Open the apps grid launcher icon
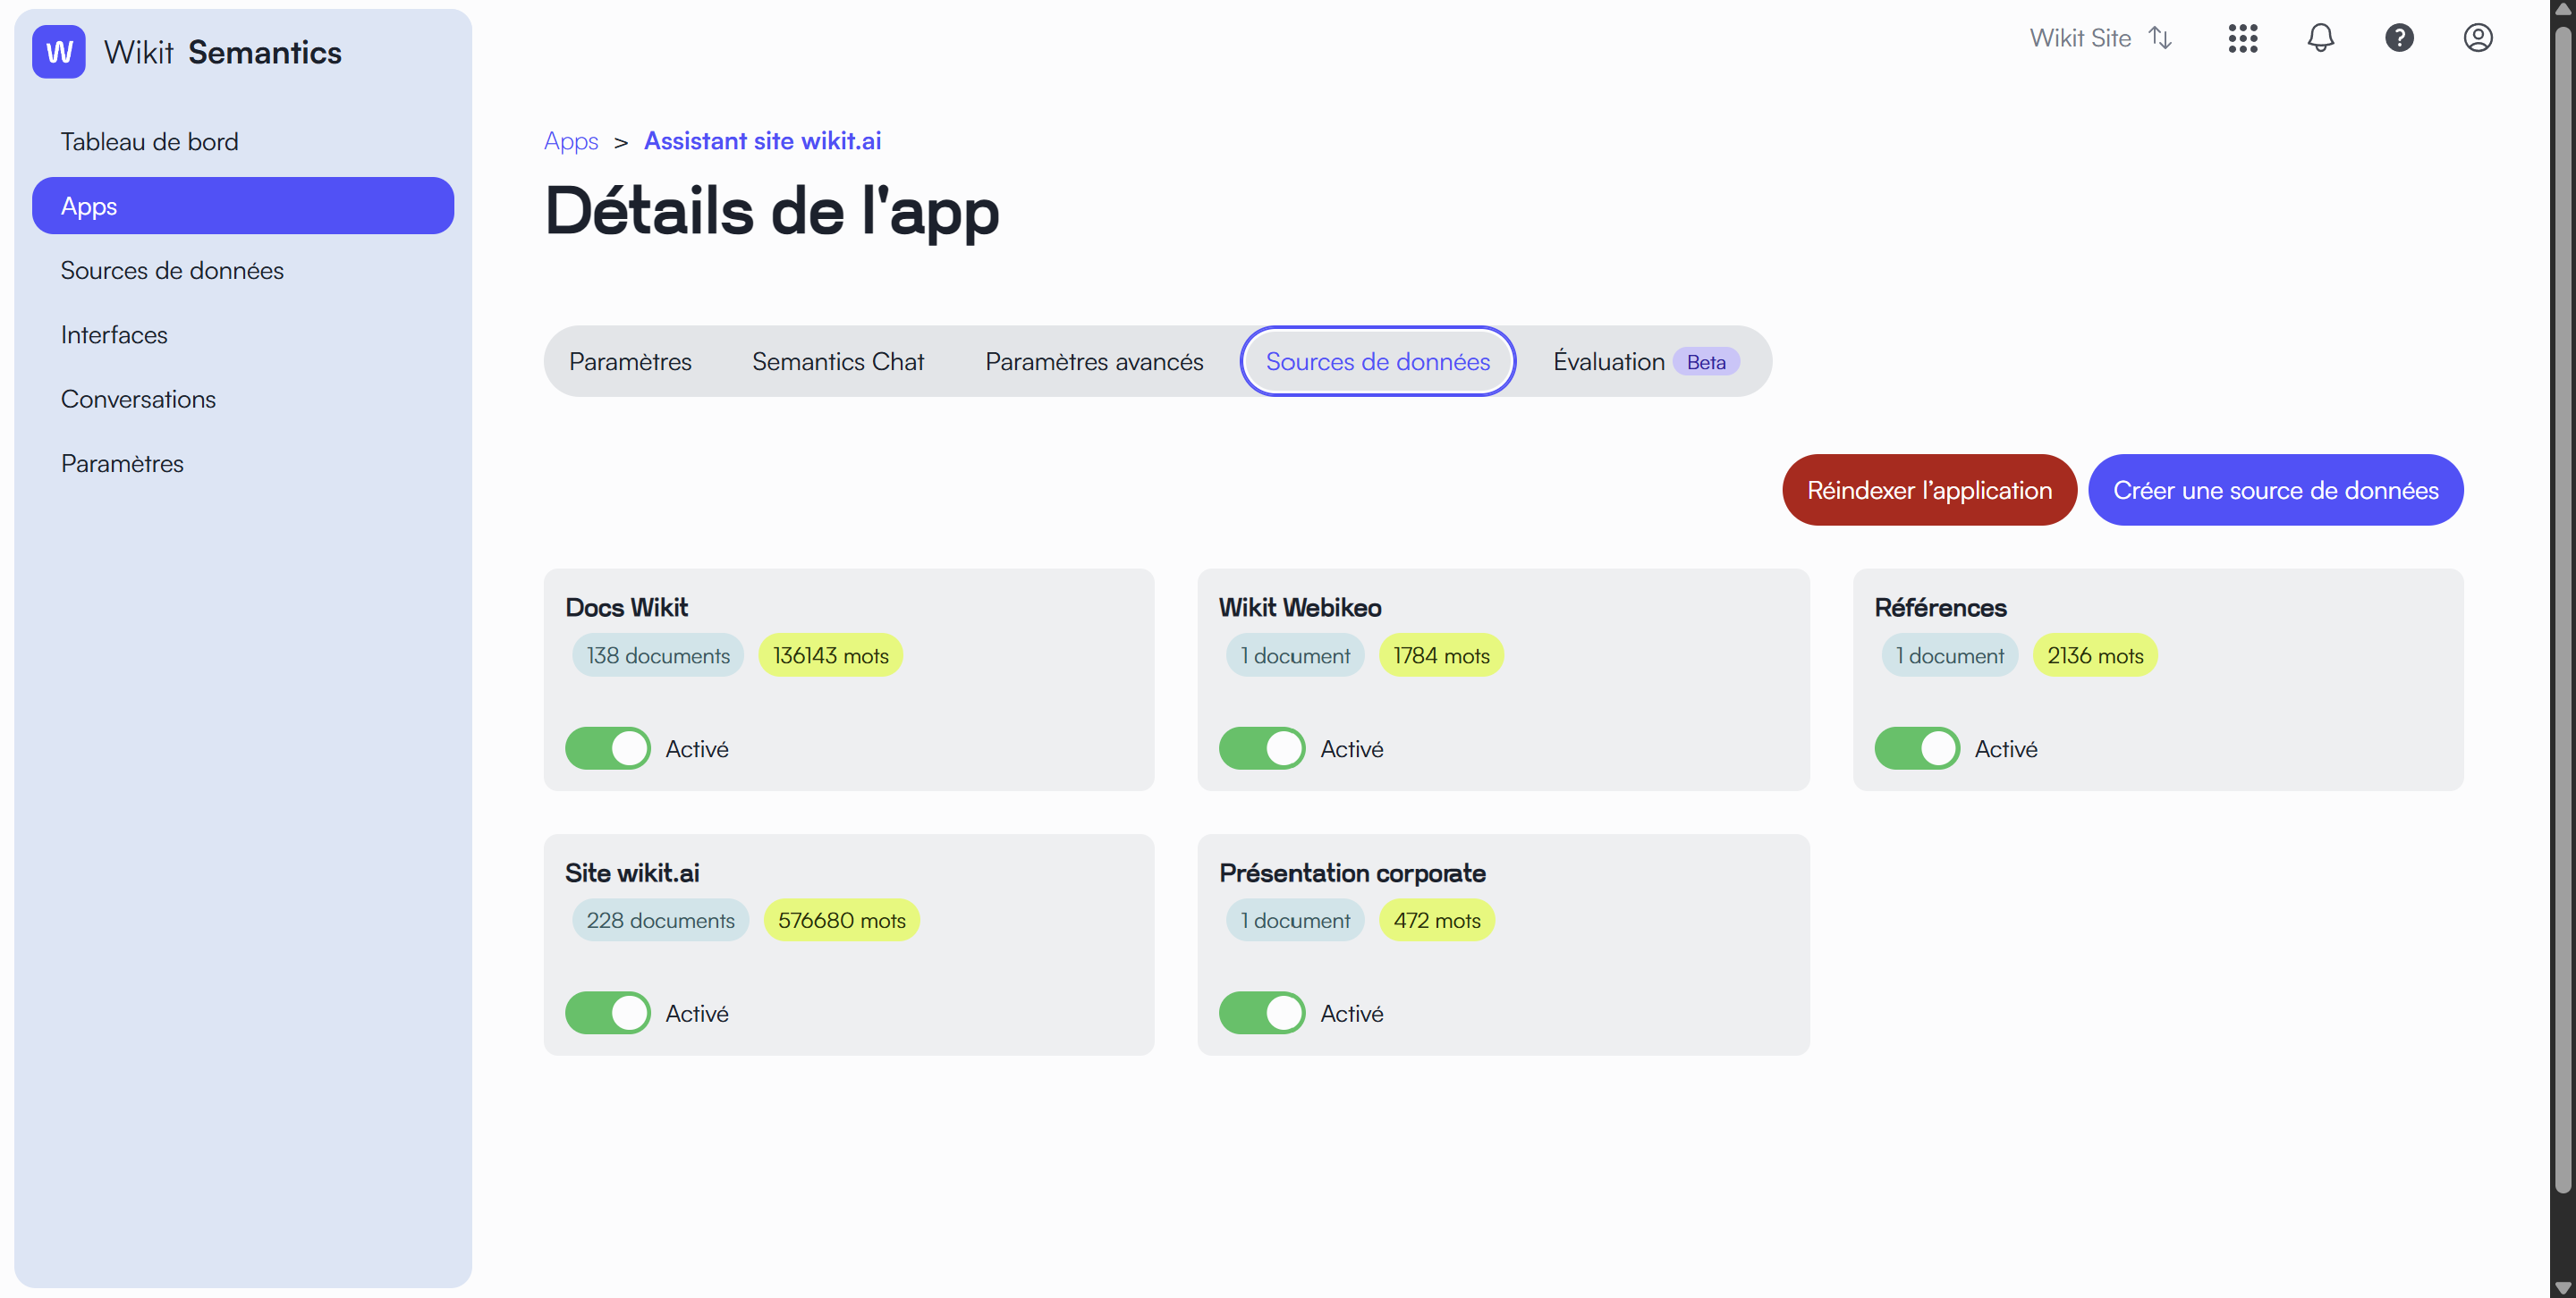This screenshot has width=2576, height=1298. pos(2242,38)
